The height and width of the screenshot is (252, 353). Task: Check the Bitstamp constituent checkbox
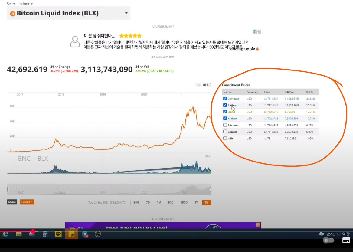click(x=225, y=125)
